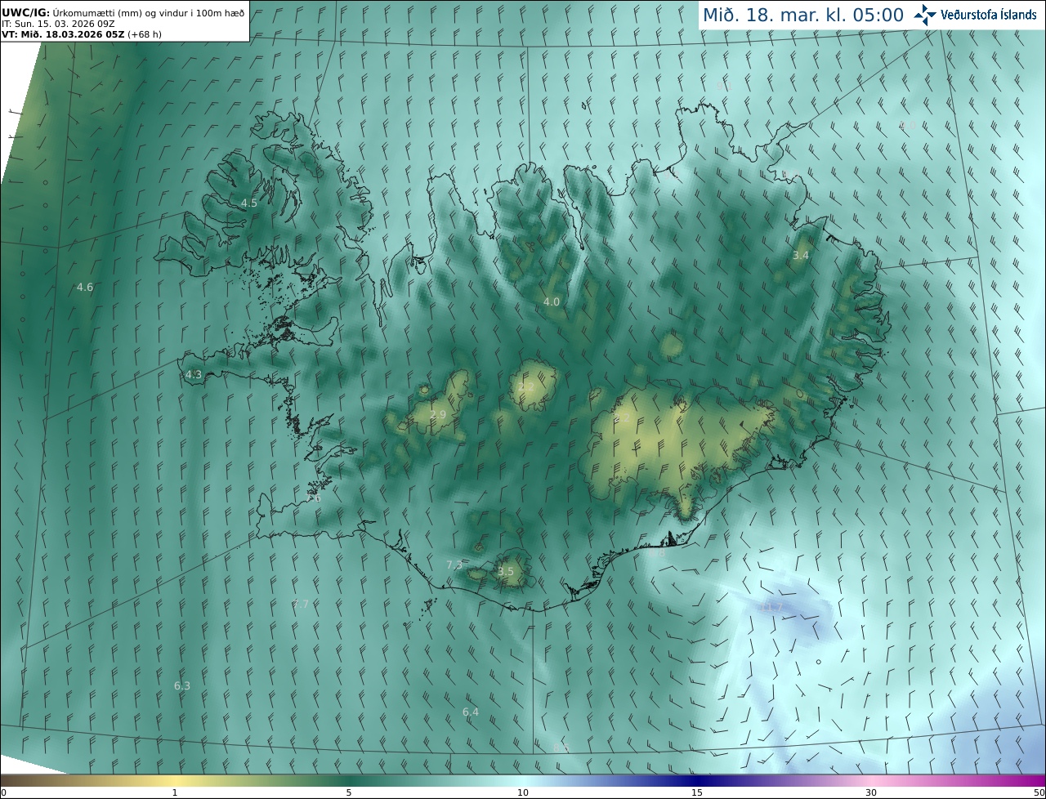The image size is (1046, 799).
Task: Click the 4.5 value over the Westfjords
Action: [x=248, y=203]
